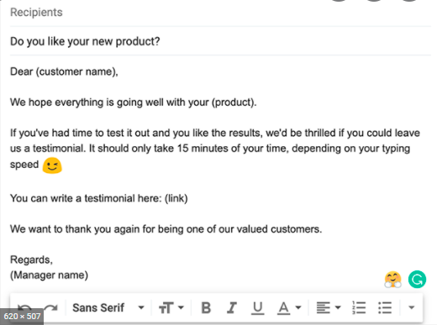Click the (link) placeholder text
Screen dimensions: 437x325
pyautogui.click(x=176, y=198)
